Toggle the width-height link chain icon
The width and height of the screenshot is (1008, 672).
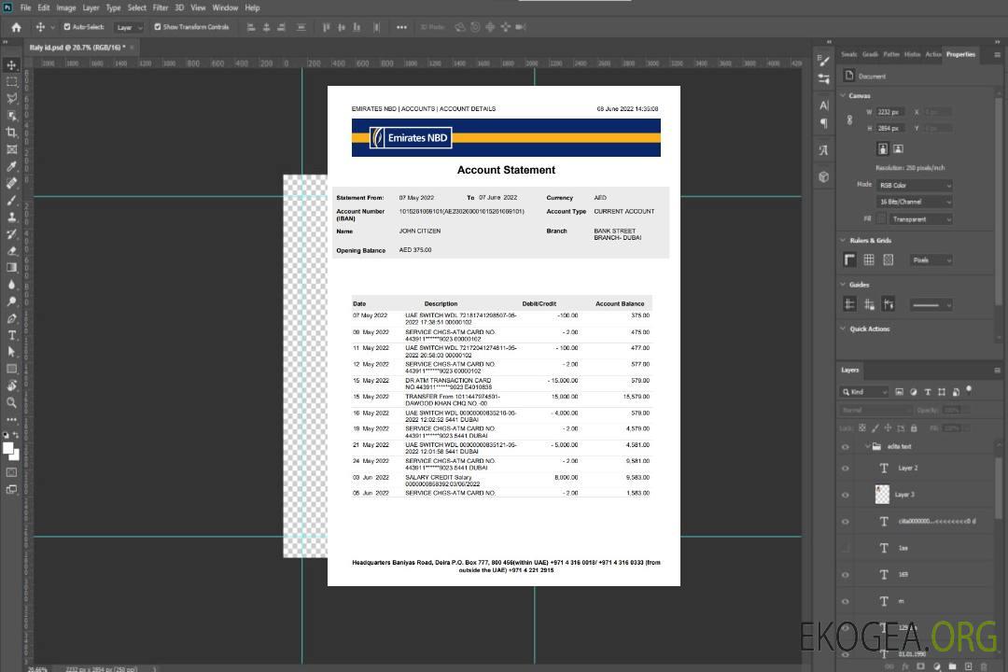pos(850,120)
